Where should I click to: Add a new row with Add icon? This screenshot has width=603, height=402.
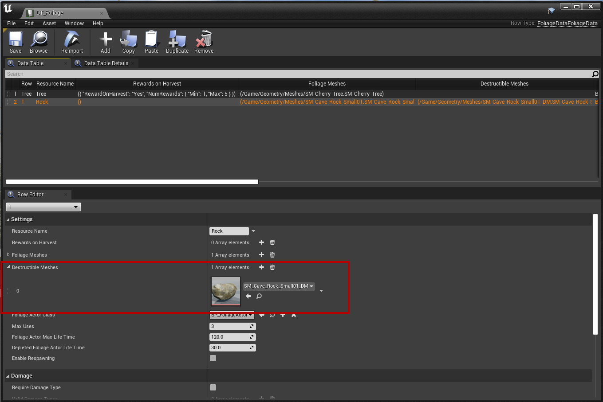106,42
